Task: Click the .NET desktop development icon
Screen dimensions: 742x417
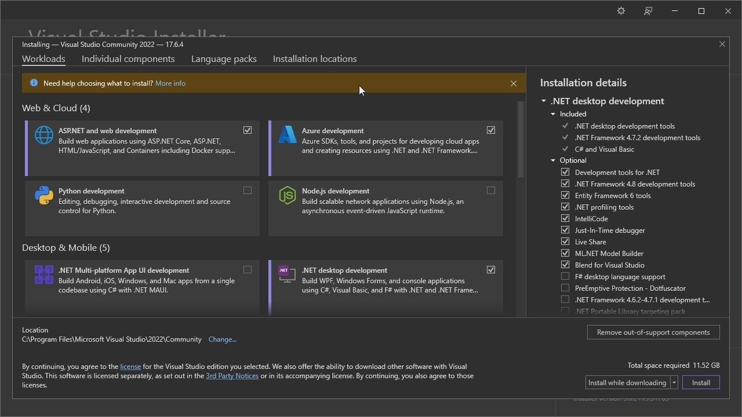Action: pos(286,275)
